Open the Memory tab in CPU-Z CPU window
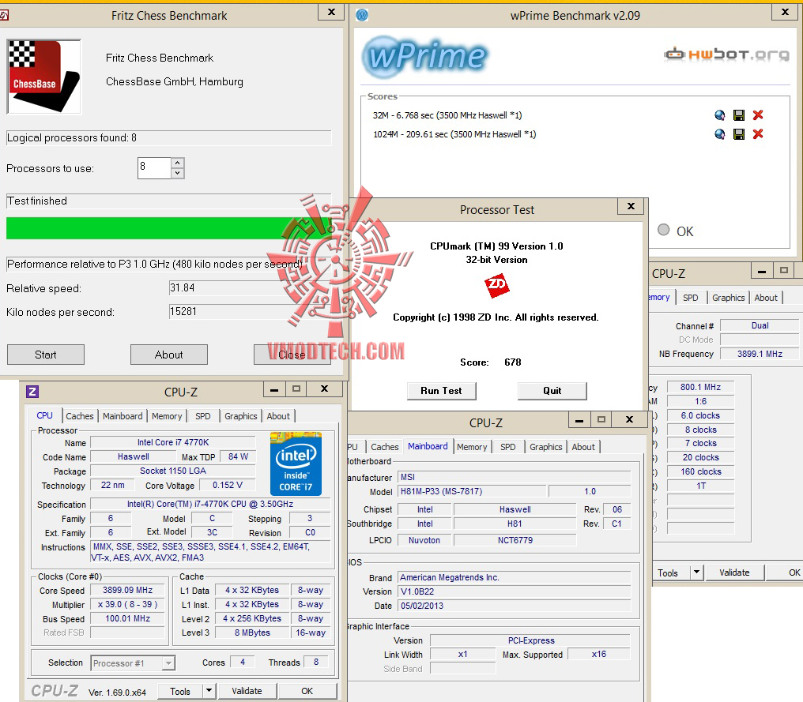The height and width of the screenshot is (702, 803). tap(167, 416)
